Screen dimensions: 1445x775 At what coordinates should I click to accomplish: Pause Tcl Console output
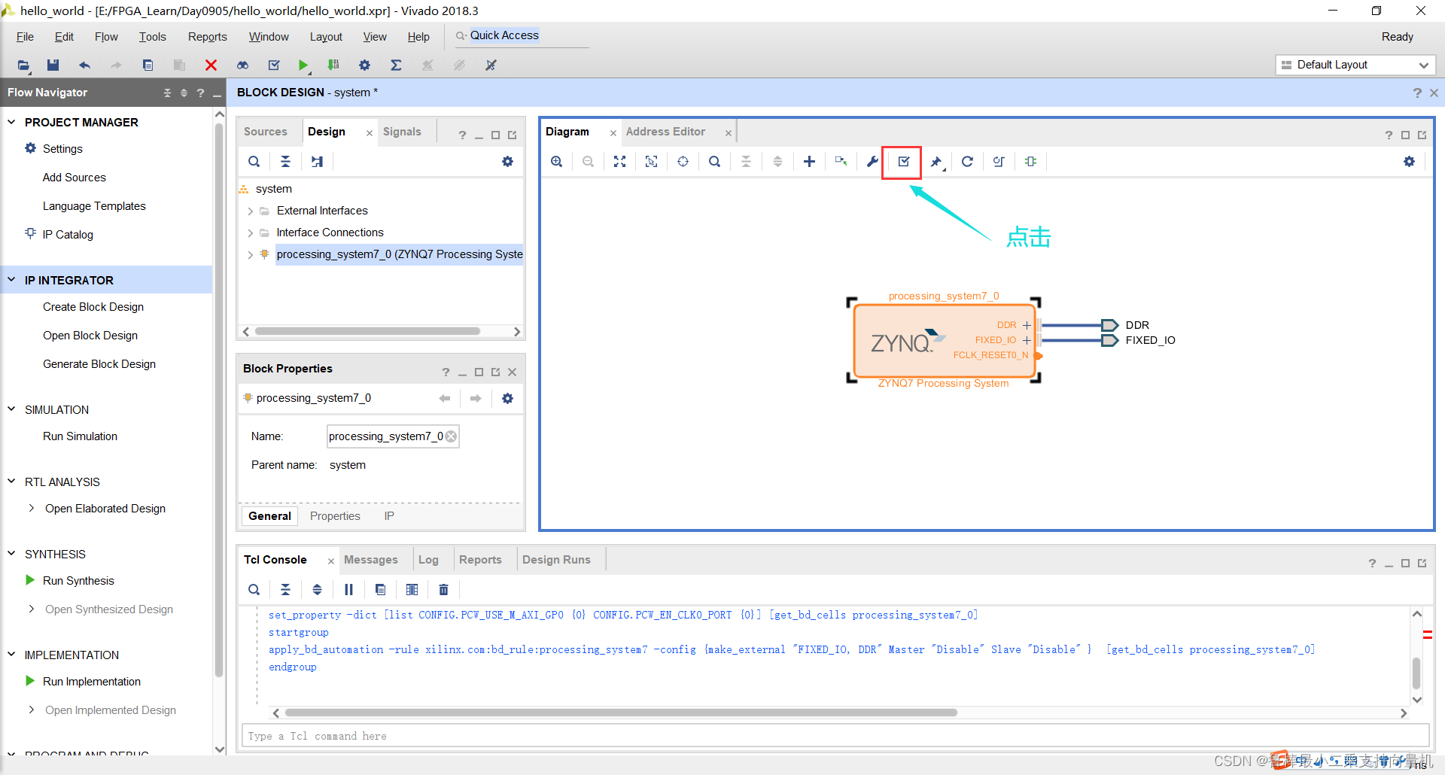tap(348, 590)
